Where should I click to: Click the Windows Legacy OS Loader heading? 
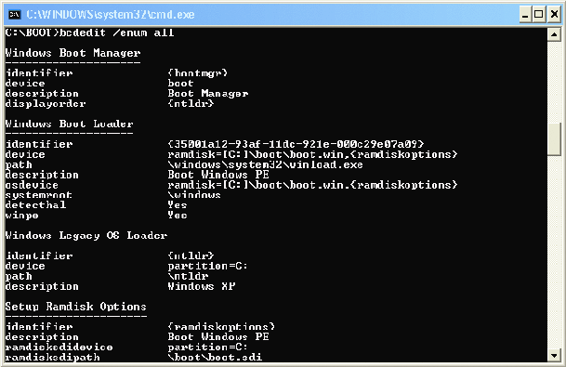(x=86, y=235)
